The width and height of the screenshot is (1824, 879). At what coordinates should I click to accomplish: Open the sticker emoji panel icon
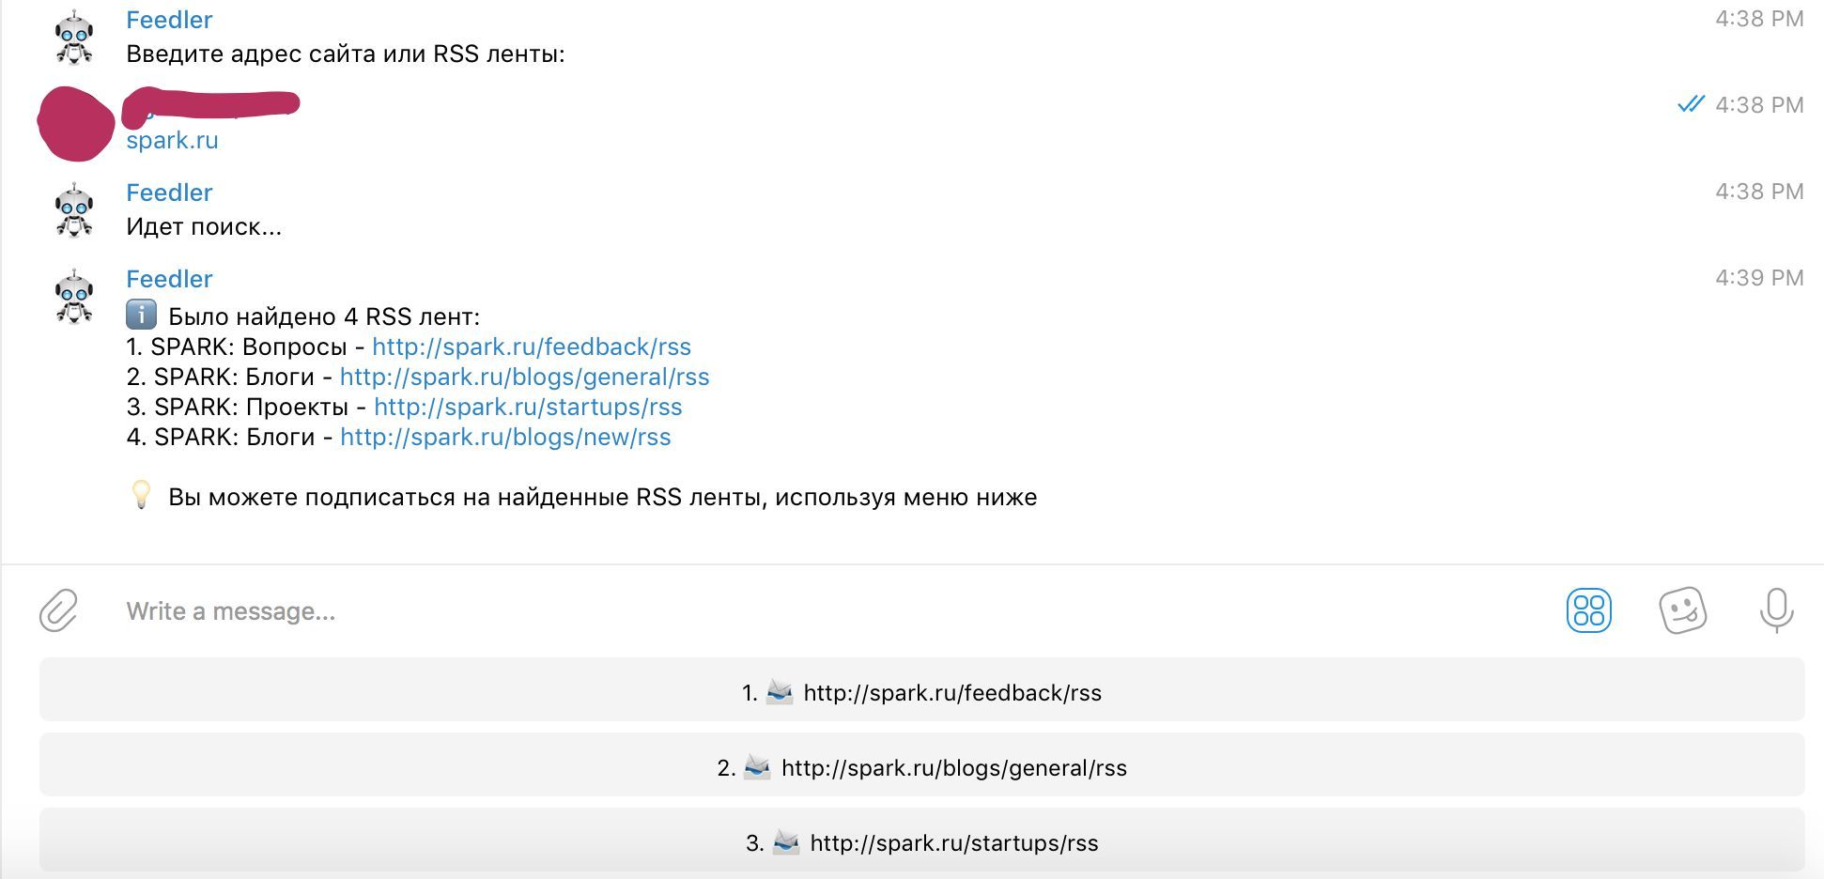point(1682,610)
